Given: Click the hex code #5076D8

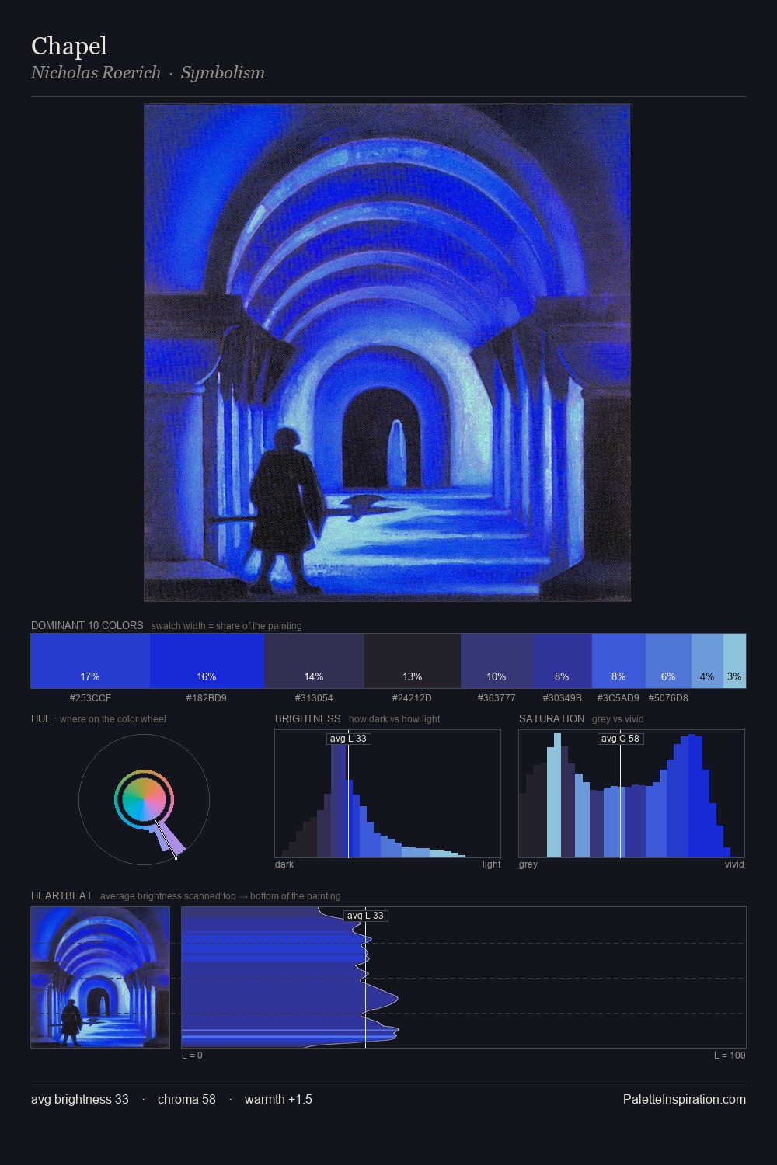Looking at the screenshot, I should [668, 698].
